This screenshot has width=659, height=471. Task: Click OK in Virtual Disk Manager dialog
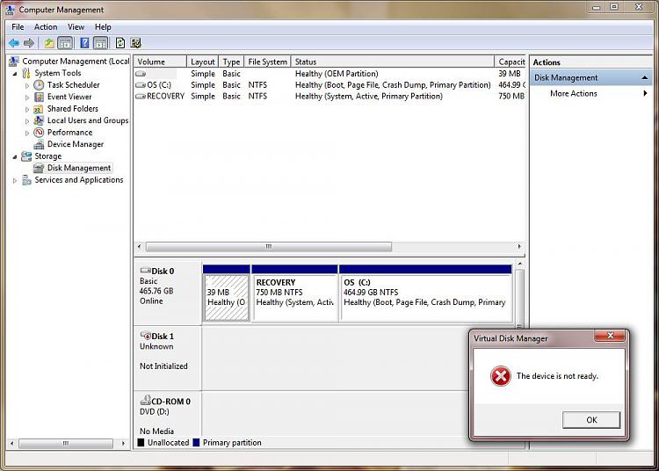[x=591, y=420]
